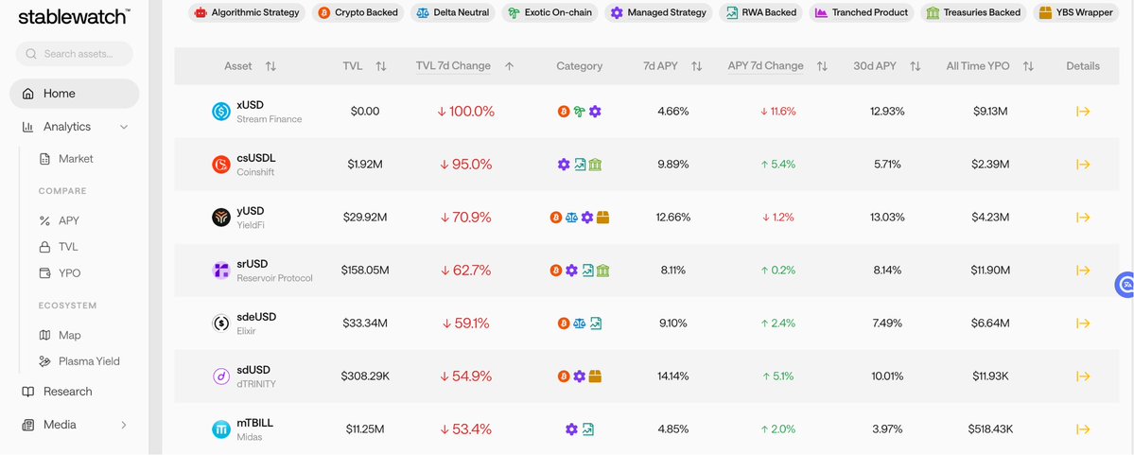Click the mTBILL Midas logo icon
1134x455 pixels.
tap(221, 429)
